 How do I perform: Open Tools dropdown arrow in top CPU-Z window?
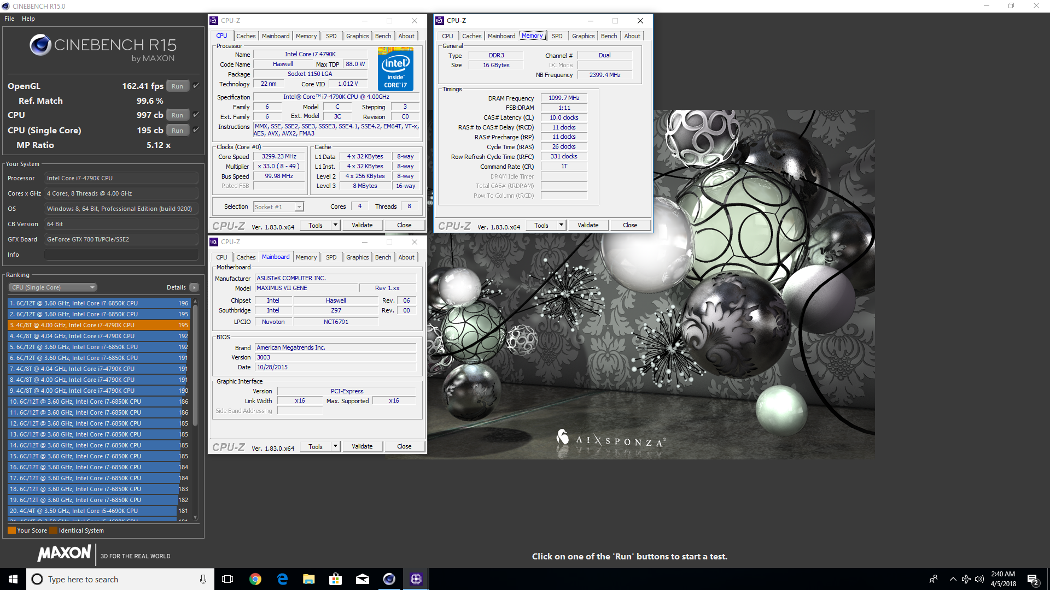click(335, 225)
